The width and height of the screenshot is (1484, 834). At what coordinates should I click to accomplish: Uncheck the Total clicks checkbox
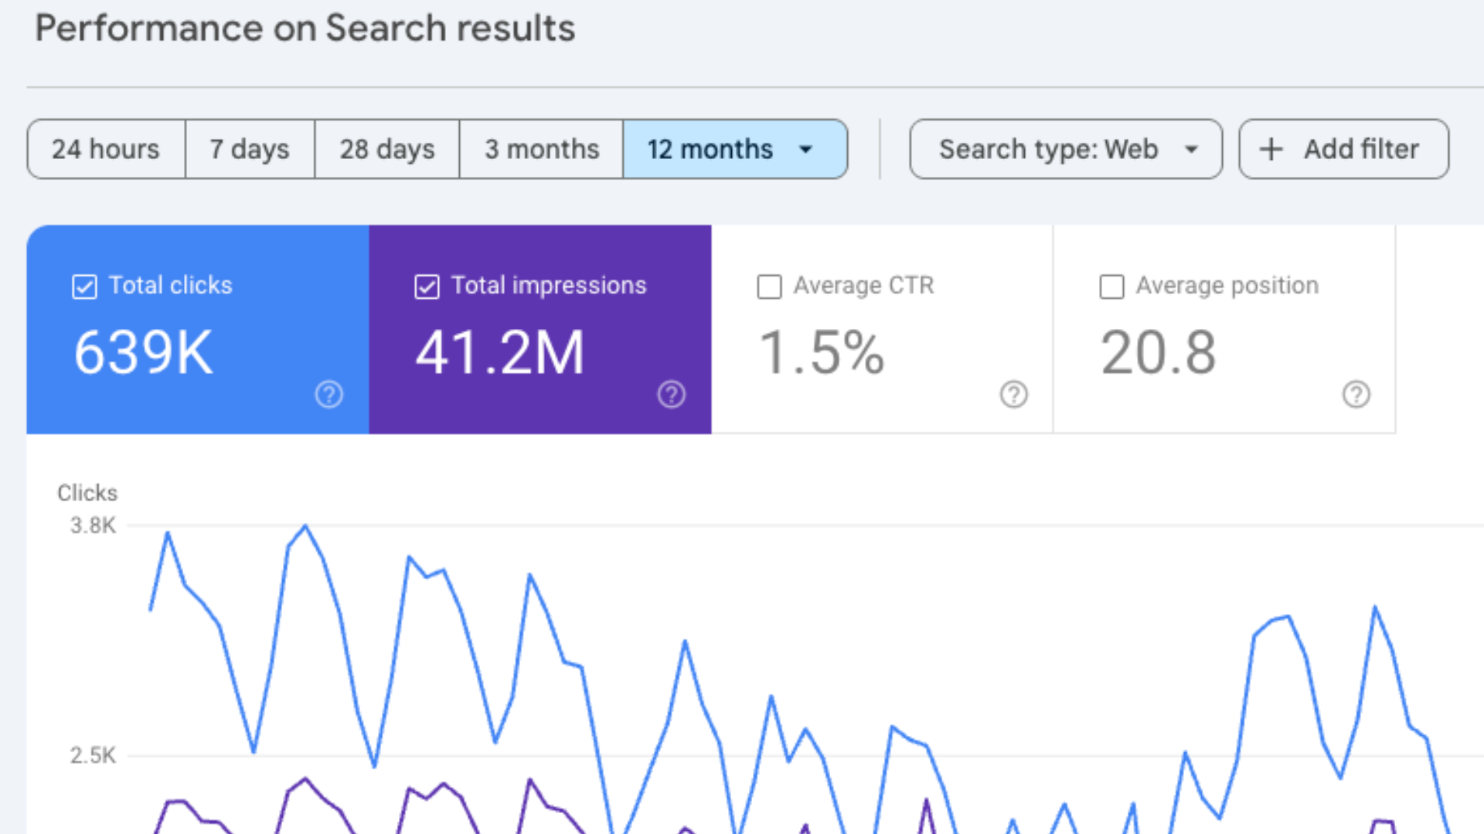pyautogui.click(x=84, y=286)
